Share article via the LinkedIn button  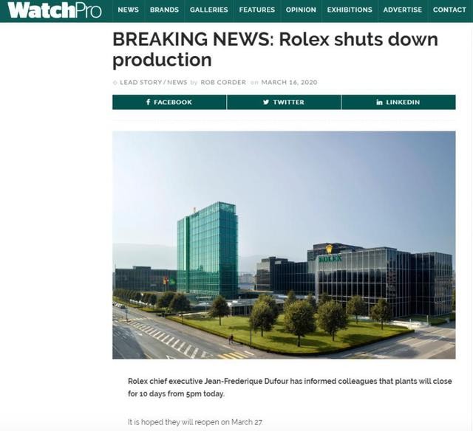coord(398,102)
